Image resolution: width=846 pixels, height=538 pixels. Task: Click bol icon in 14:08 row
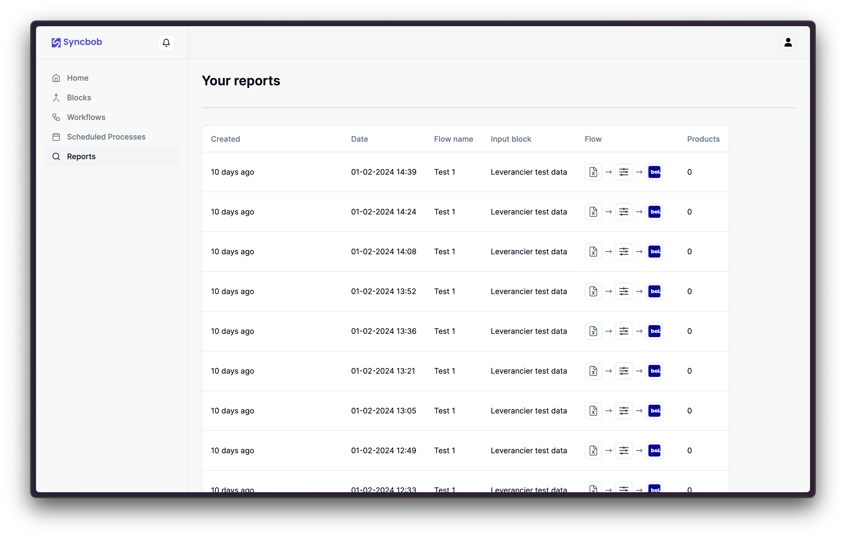click(654, 252)
